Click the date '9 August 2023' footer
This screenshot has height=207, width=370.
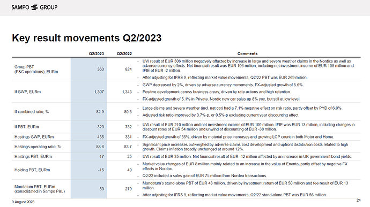coord(23,202)
